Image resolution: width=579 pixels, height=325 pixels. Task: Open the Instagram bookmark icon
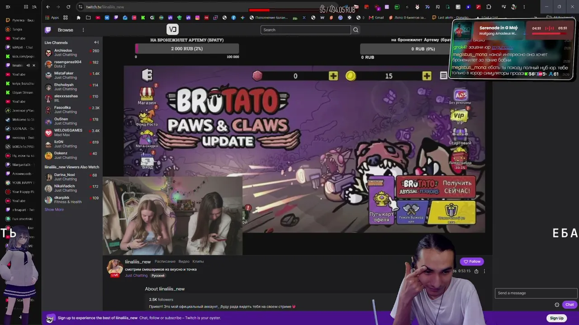coord(197,18)
